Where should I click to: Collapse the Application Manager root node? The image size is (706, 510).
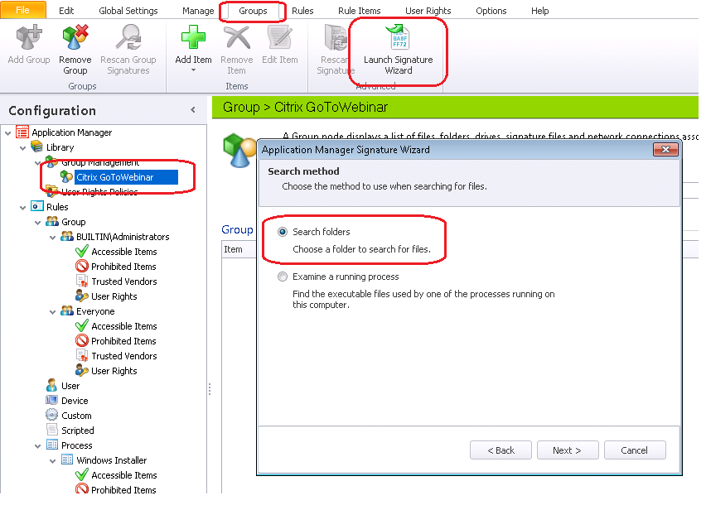(8, 132)
